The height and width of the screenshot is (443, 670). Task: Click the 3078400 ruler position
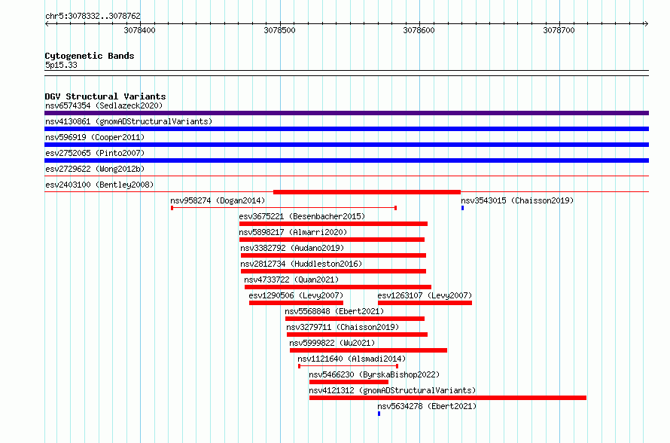[x=140, y=30]
